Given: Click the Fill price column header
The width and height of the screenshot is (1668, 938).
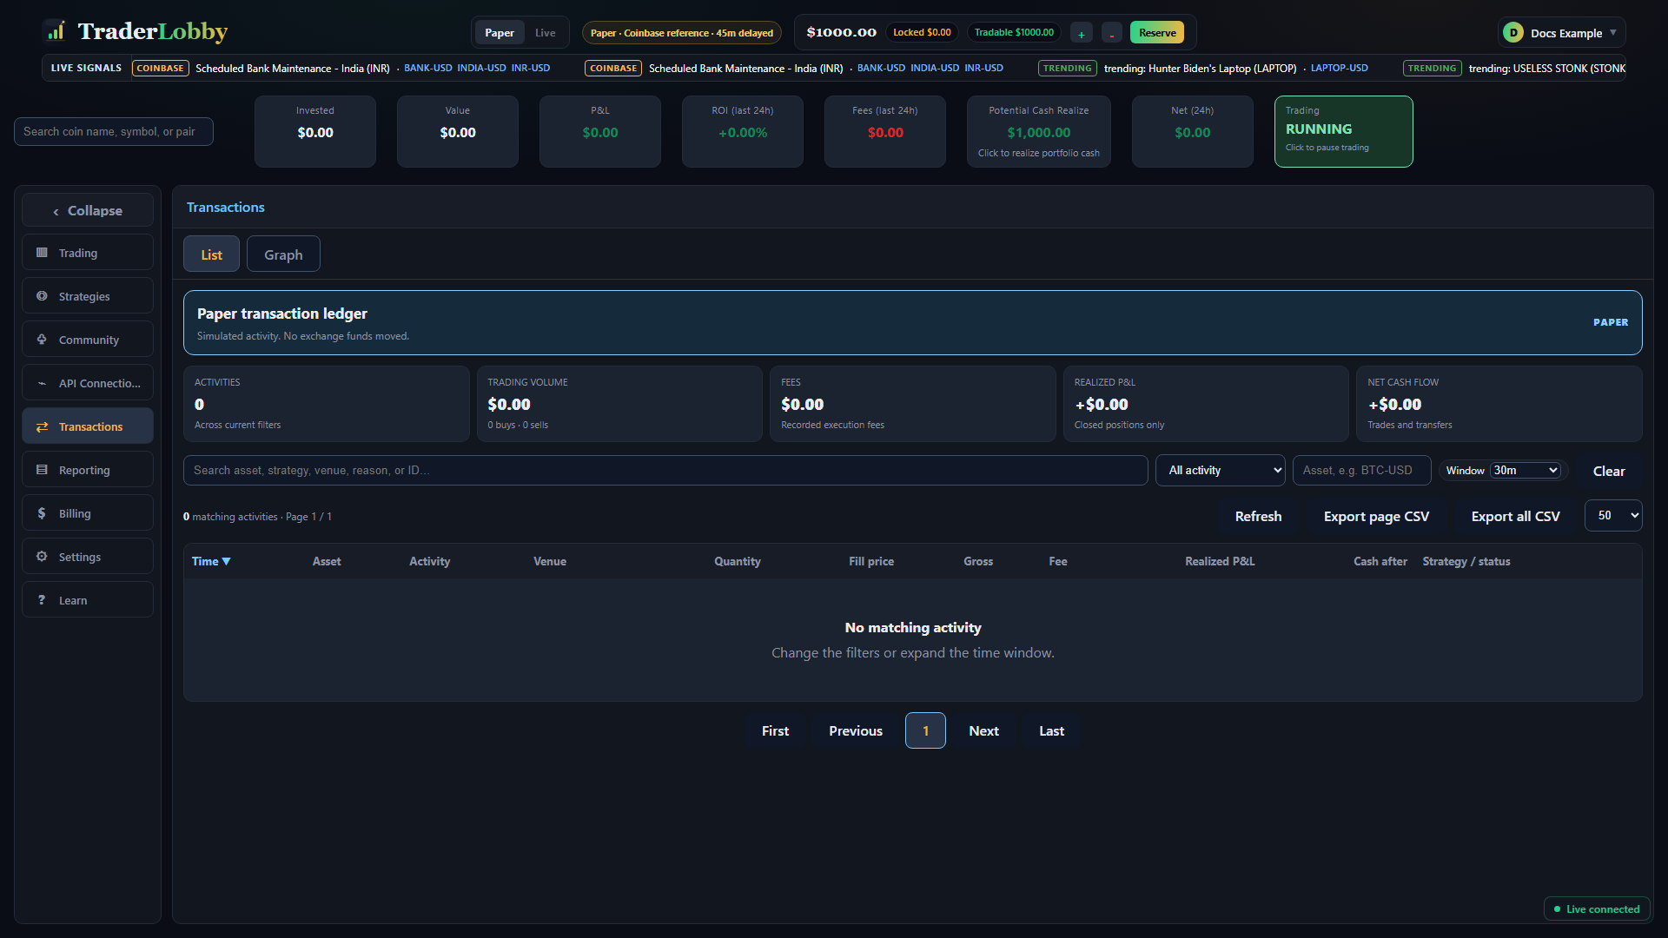Looking at the screenshot, I should pyautogui.click(x=871, y=561).
